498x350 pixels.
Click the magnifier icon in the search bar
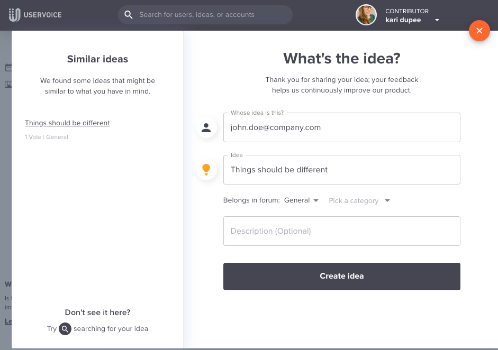point(128,15)
